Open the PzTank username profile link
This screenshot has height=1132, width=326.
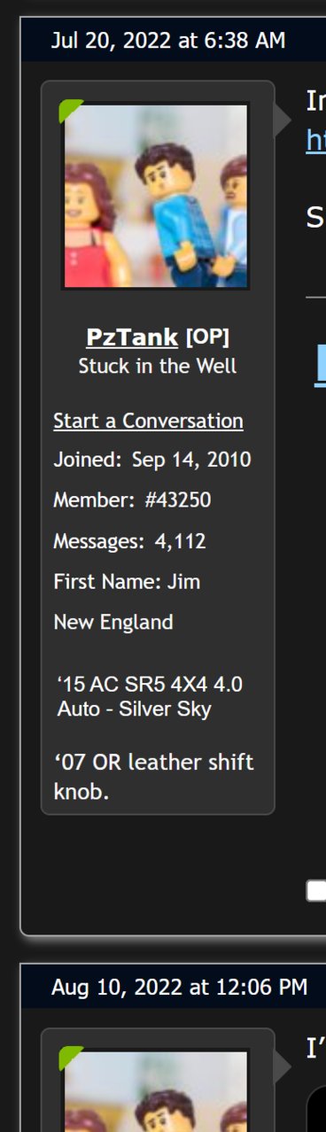tap(132, 337)
